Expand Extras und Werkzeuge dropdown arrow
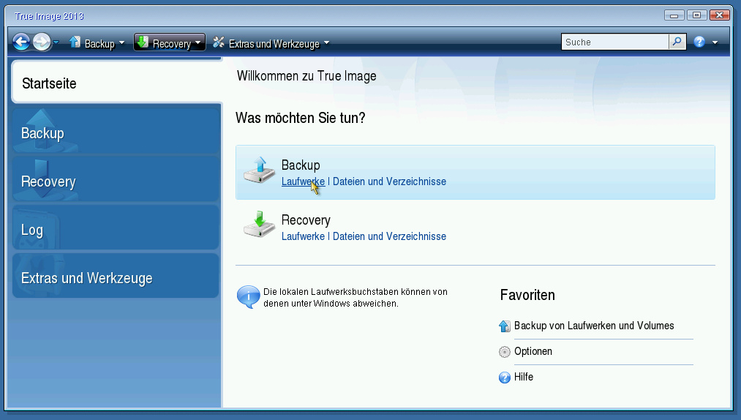Image resolution: width=741 pixels, height=420 pixels. pos(326,43)
